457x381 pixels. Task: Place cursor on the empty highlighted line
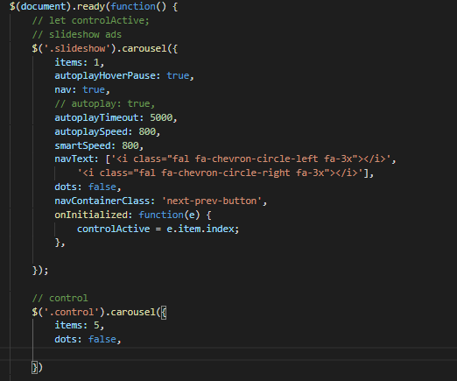(x=228, y=354)
